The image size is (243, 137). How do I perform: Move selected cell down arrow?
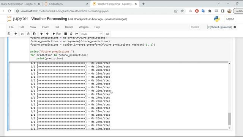pos(47,34)
